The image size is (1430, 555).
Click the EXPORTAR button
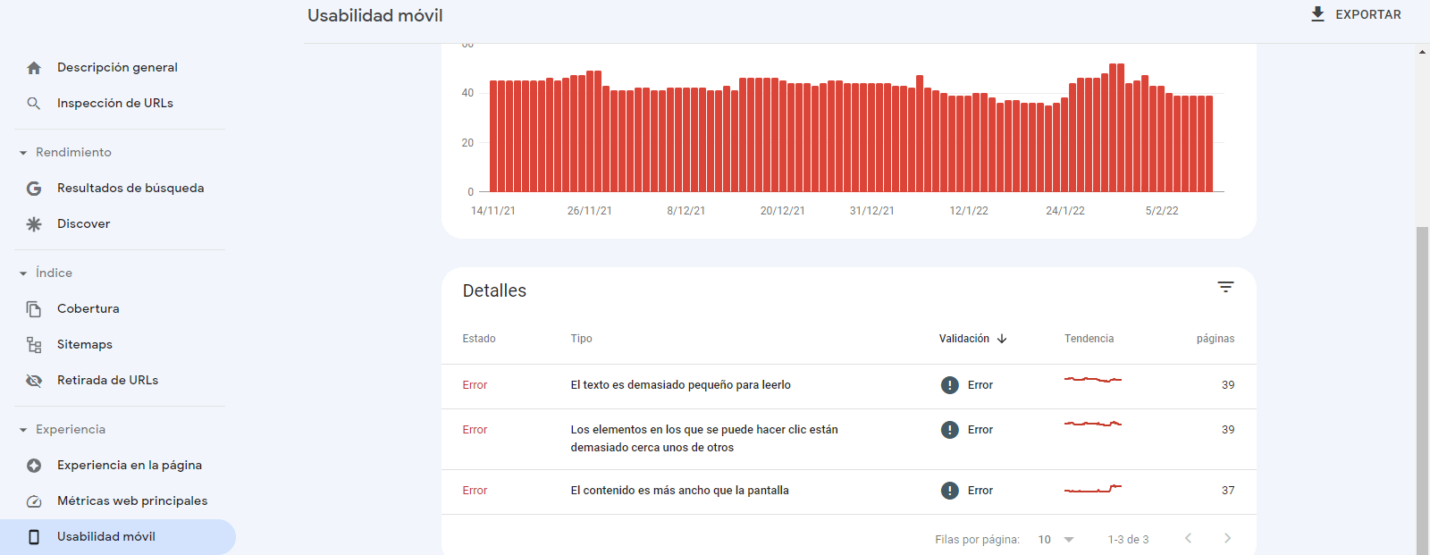(1356, 14)
